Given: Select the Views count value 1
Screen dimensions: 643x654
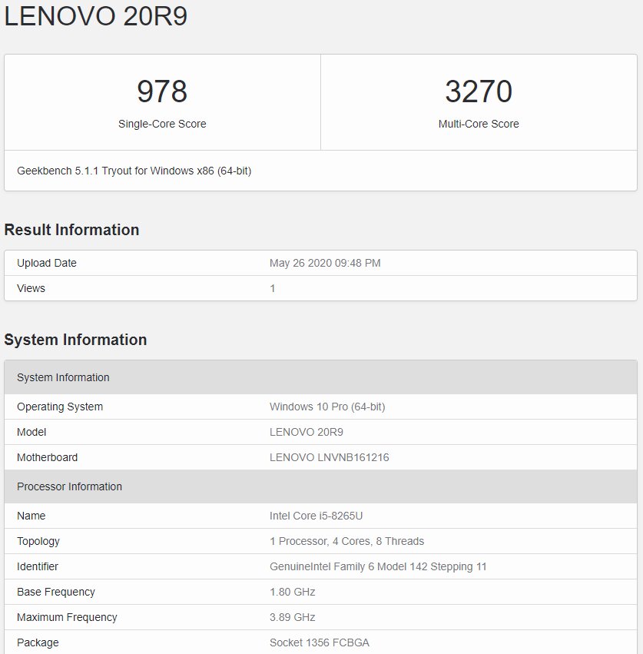Looking at the screenshot, I should [272, 288].
